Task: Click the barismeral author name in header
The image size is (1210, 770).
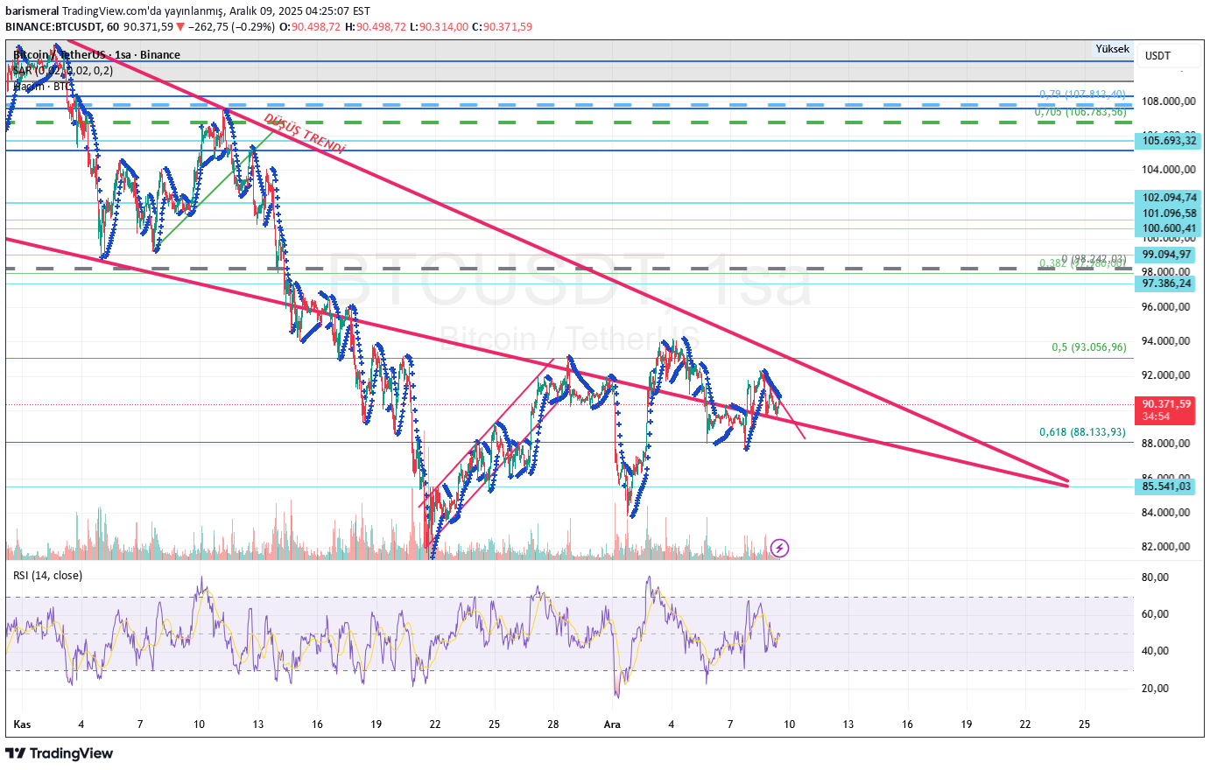Action: click(x=32, y=12)
